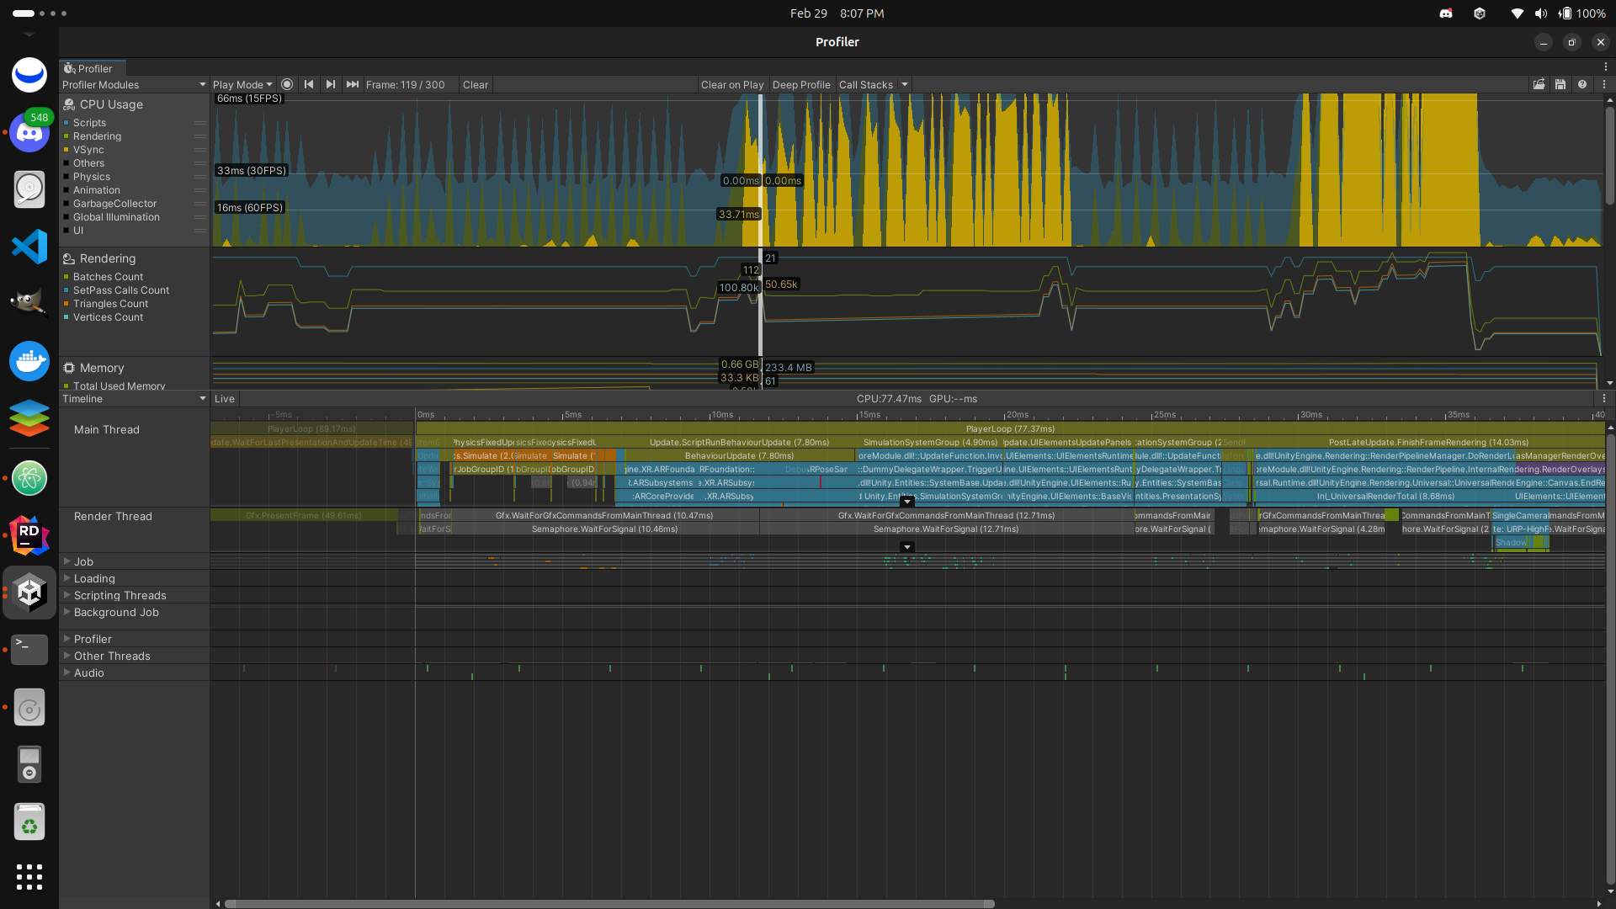This screenshot has height=909, width=1616.
Task: Open the Play Mode target dropdown
Action: coord(242,84)
